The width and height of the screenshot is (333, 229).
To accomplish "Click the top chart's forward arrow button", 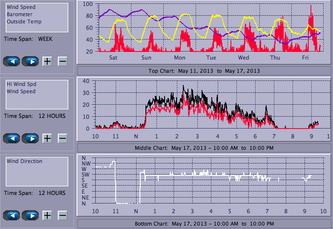I will pos(30,61).
